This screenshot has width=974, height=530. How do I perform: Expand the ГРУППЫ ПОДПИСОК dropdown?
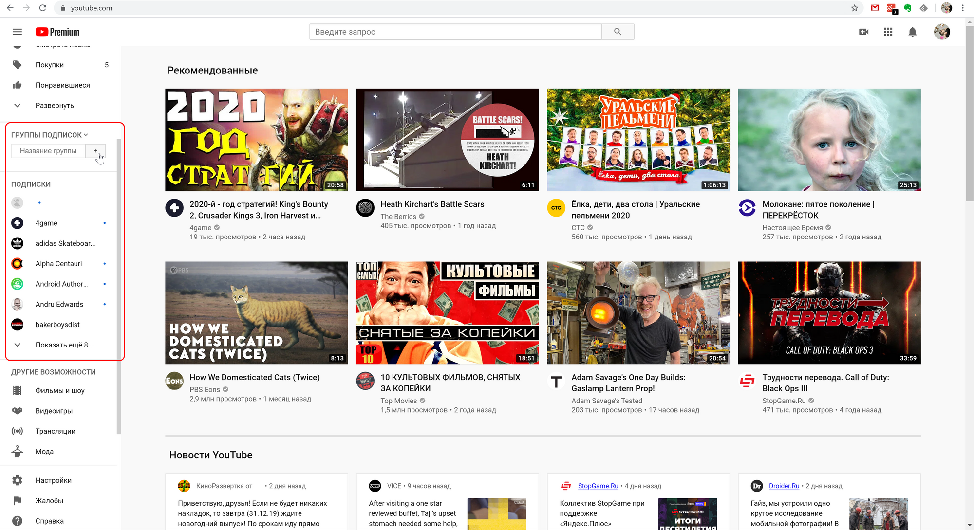pos(86,134)
